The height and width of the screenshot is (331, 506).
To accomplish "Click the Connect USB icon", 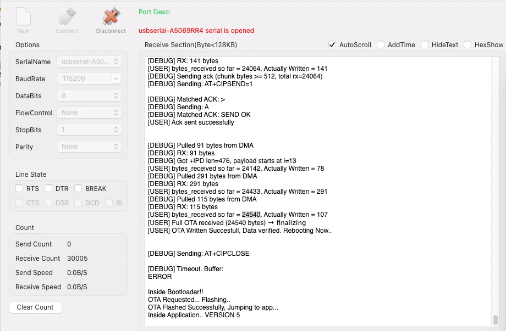I will point(67,17).
